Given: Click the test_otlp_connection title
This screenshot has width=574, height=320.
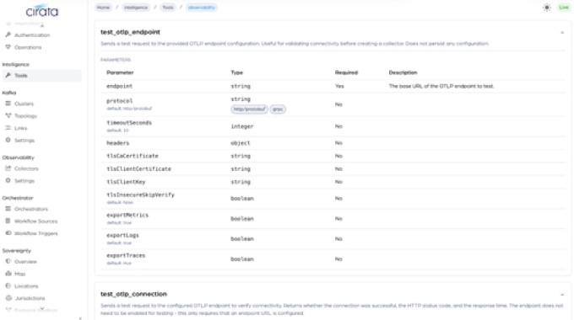Looking at the screenshot, I should point(133,294).
